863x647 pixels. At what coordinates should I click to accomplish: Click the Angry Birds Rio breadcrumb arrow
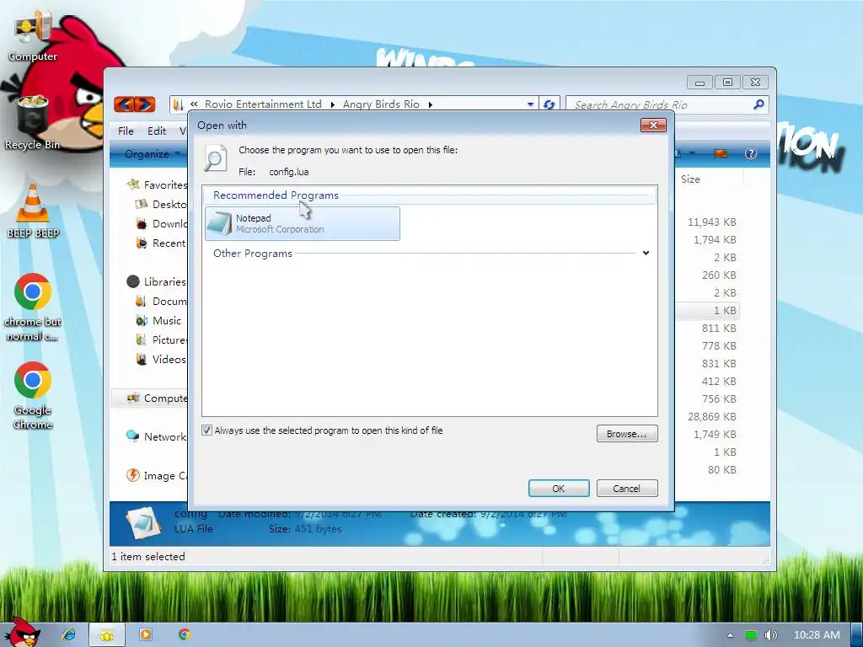(x=430, y=104)
